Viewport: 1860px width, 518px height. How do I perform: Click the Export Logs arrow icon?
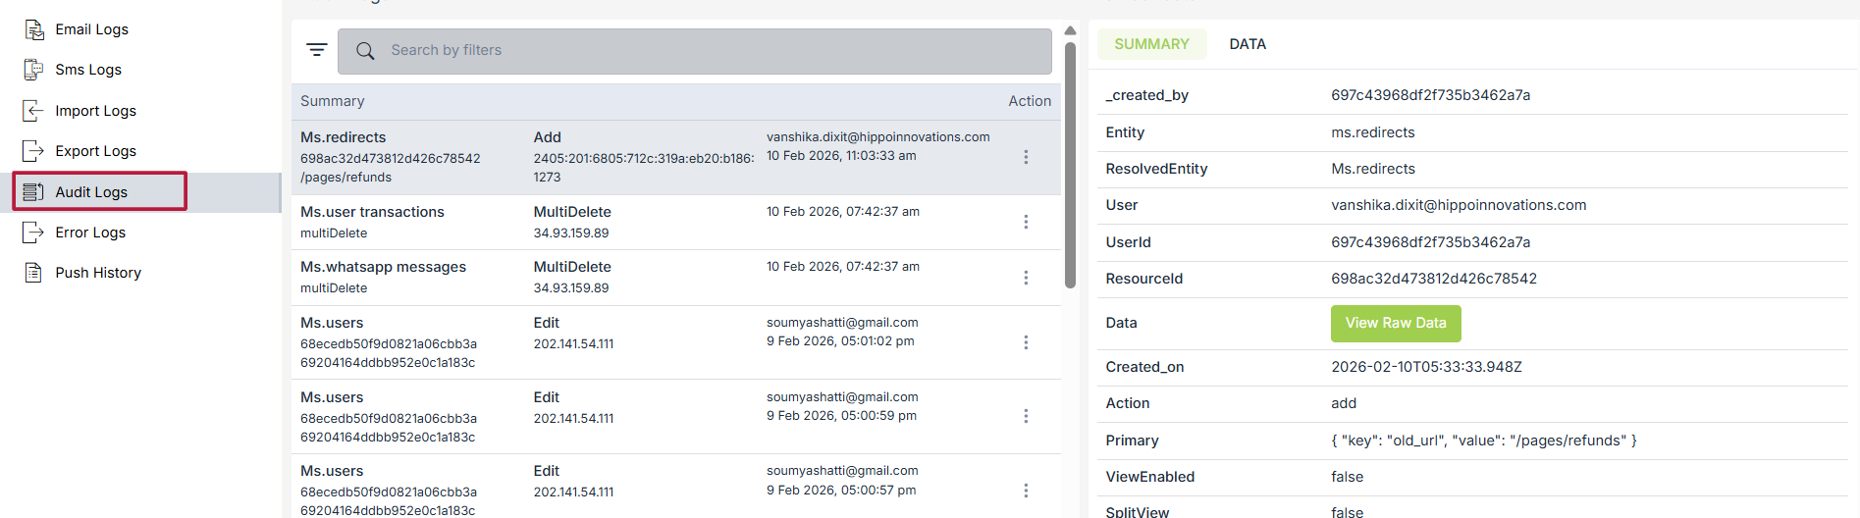pyautogui.click(x=34, y=151)
